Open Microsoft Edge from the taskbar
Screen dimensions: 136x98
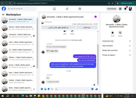[23, 96]
